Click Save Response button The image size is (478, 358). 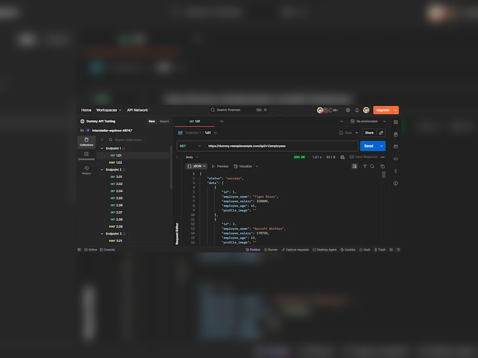[x=363, y=157]
